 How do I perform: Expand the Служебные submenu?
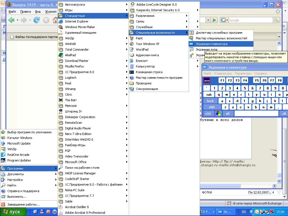pos(159,27)
